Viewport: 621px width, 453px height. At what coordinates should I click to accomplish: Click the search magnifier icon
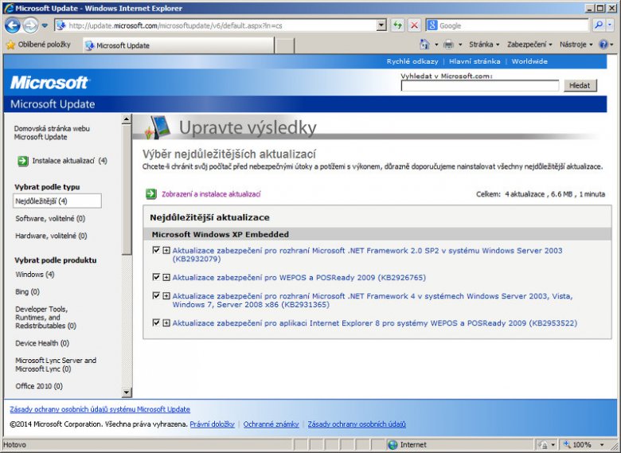(598, 25)
